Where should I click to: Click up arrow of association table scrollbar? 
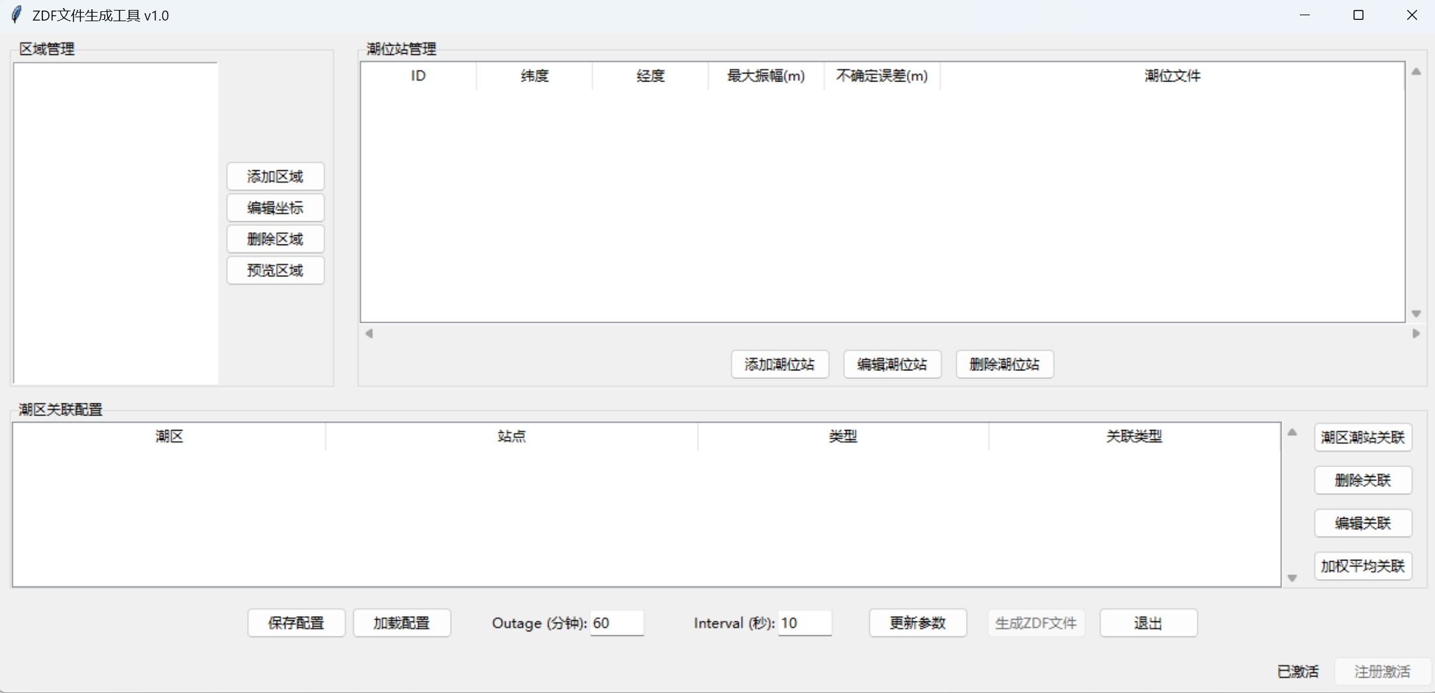coord(1292,433)
